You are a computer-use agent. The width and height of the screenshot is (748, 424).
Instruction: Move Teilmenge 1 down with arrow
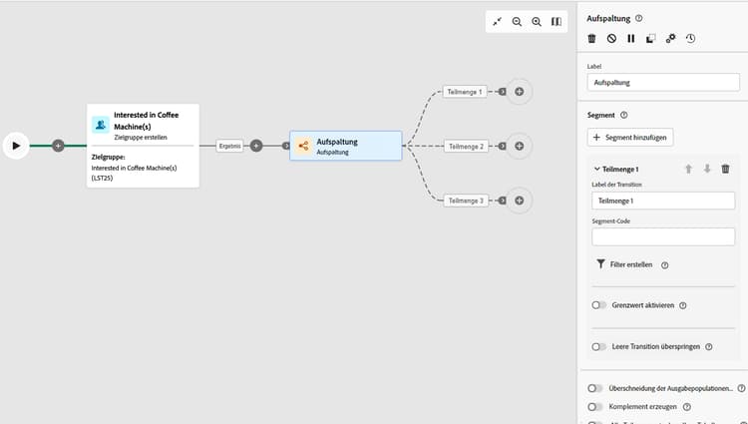[707, 170]
